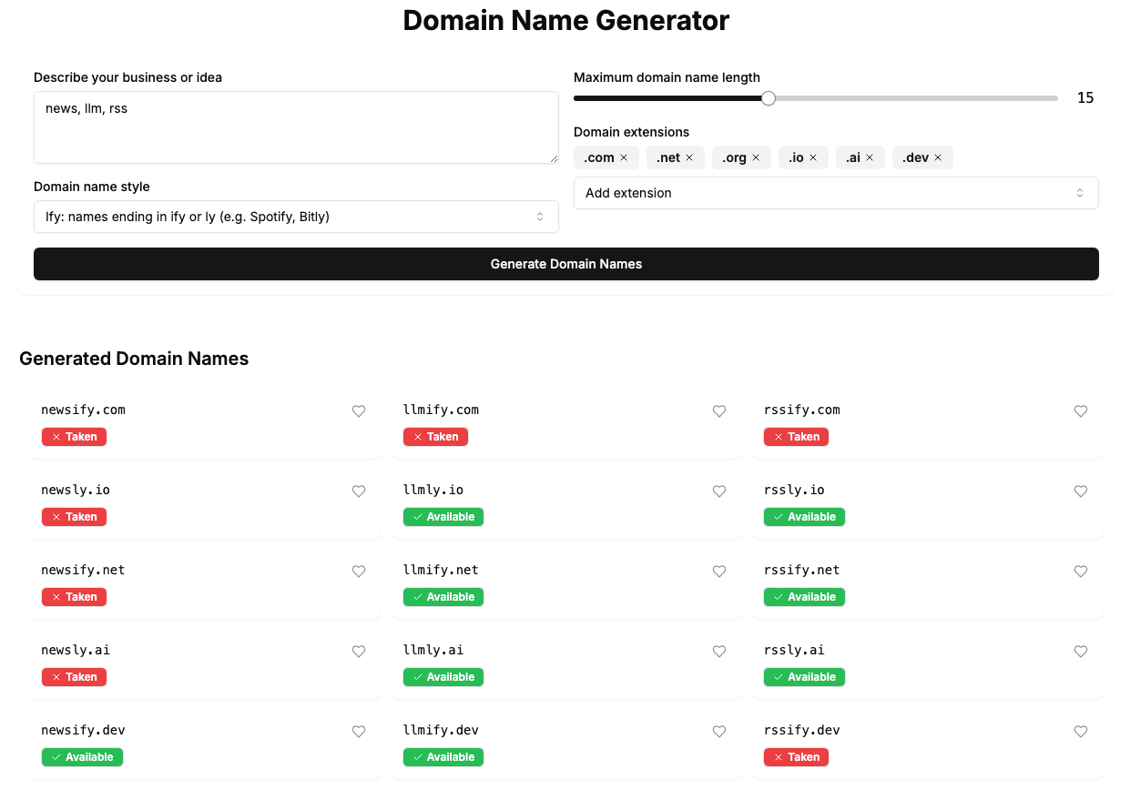
Task: Like llmly.ai via heart icon
Action: coord(719,652)
